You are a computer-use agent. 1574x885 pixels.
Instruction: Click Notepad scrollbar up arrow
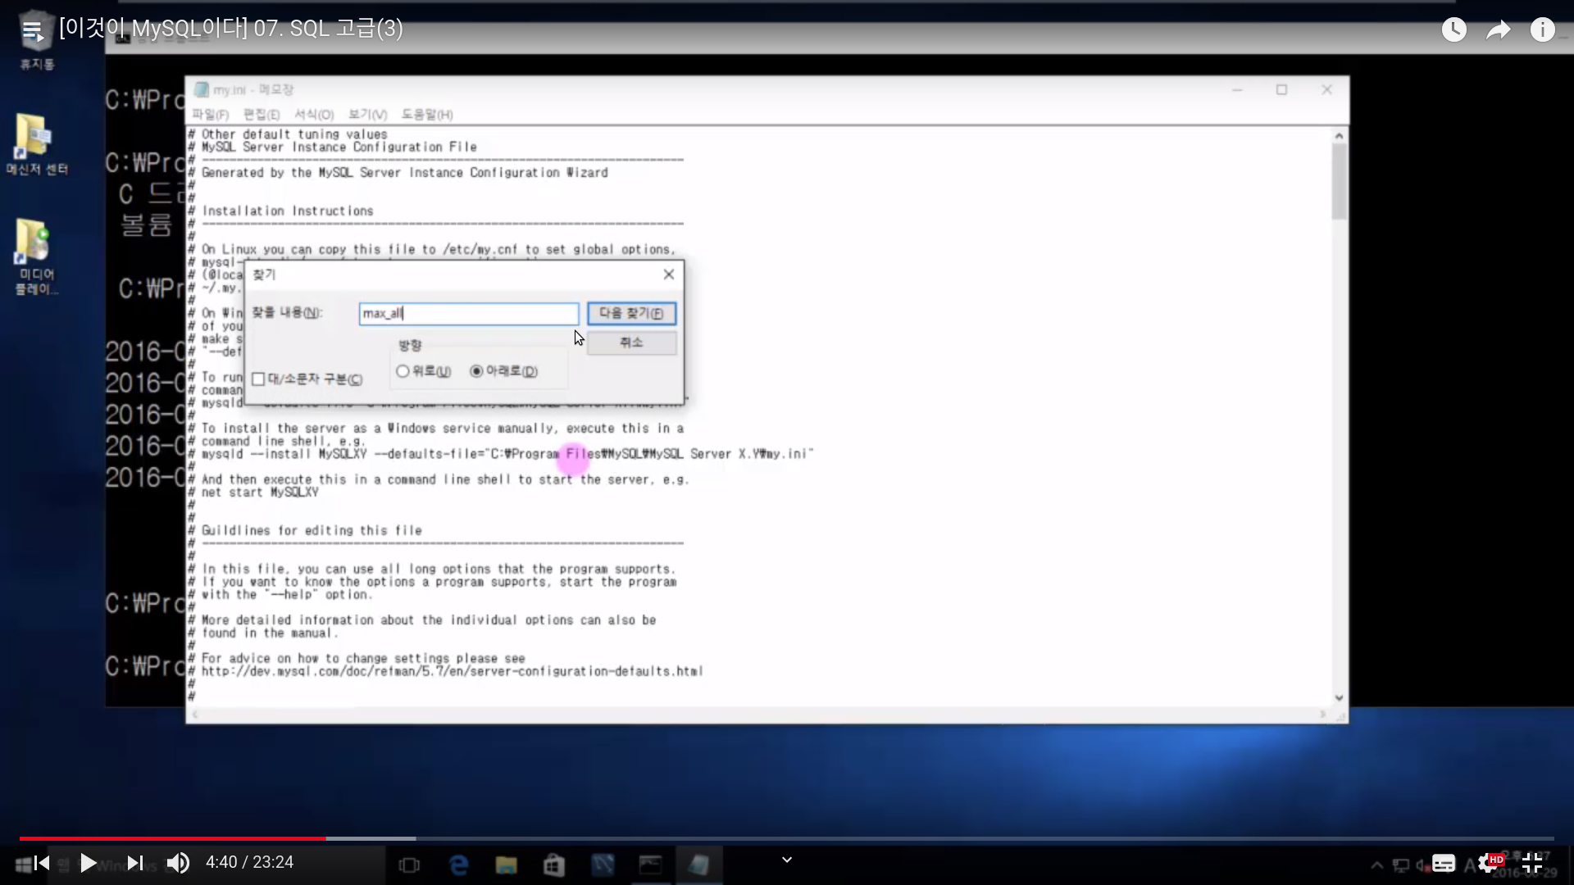(x=1340, y=135)
